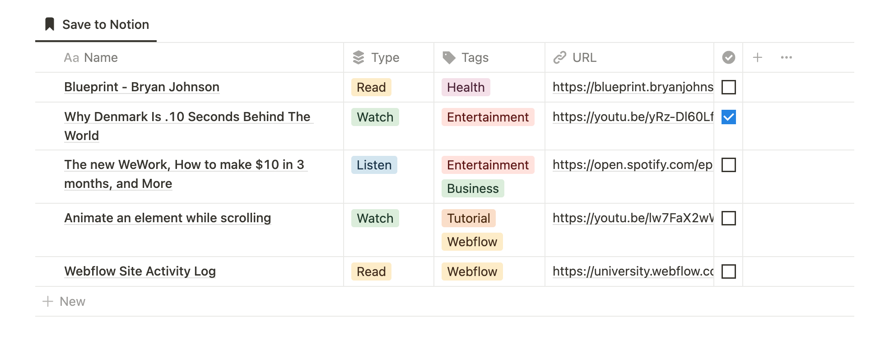Check the new WeWork row checkbox
The width and height of the screenshot is (894, 337).
729,165
